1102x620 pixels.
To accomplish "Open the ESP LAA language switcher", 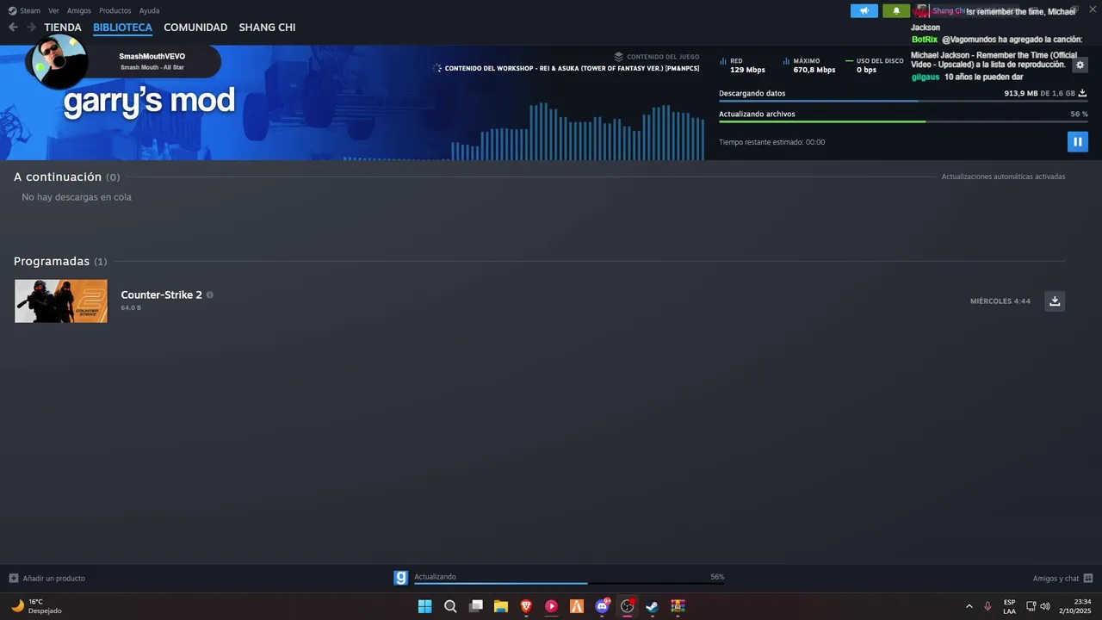I will tap(1009, 606).
